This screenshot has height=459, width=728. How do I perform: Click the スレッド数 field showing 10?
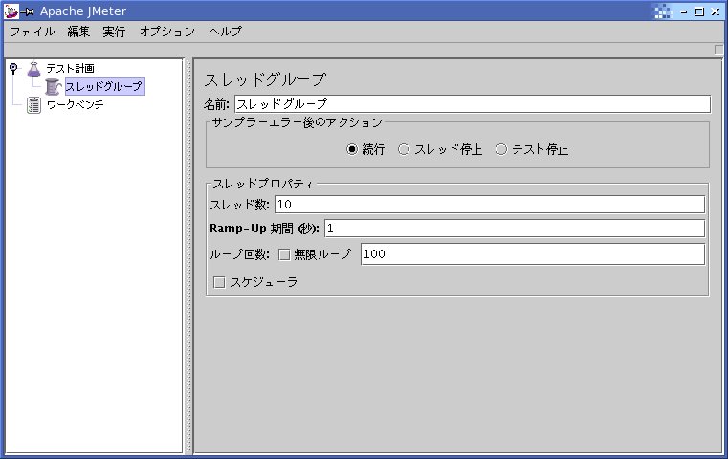490,205
